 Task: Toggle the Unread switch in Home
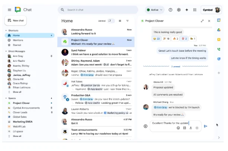(x=111, y=21)
